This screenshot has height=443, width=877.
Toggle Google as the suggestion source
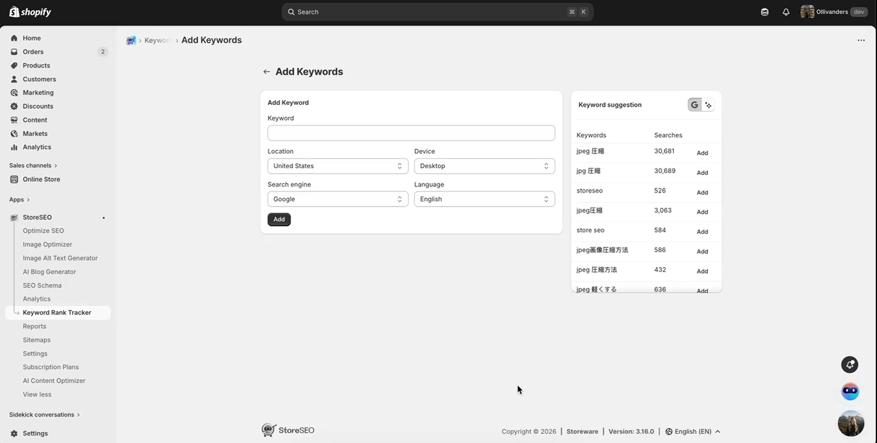(694, 104)
